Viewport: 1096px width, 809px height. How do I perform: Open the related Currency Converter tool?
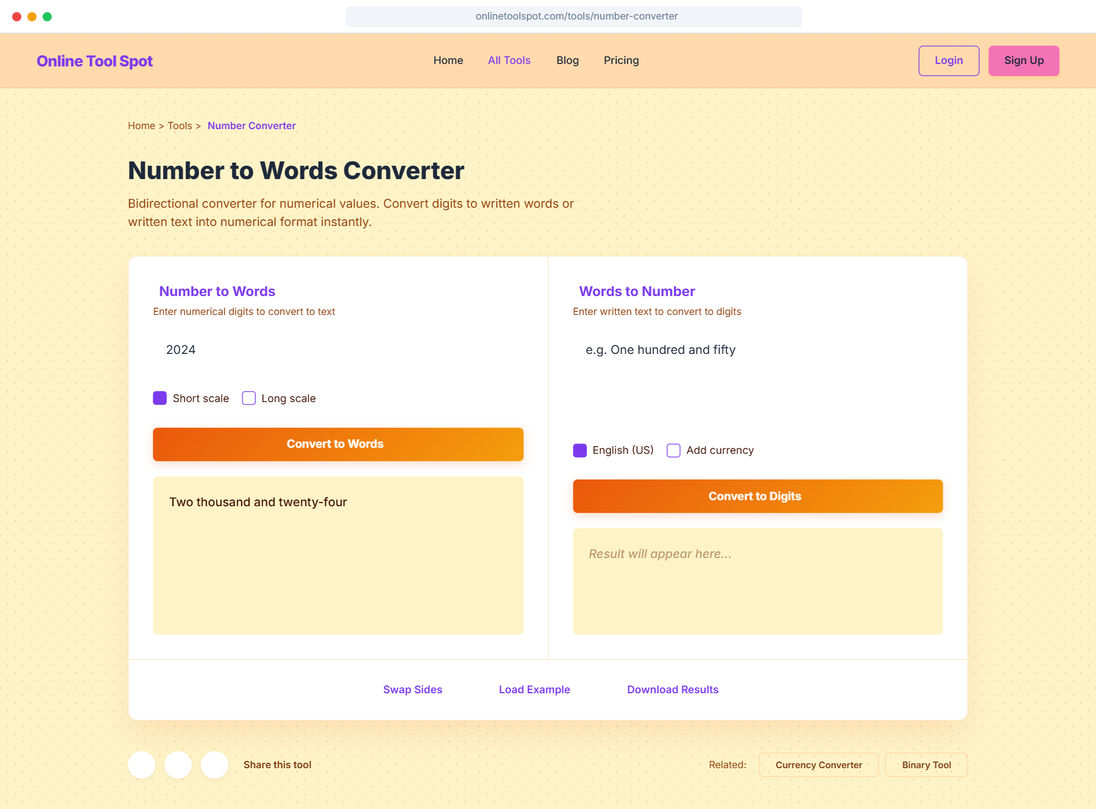818,765
